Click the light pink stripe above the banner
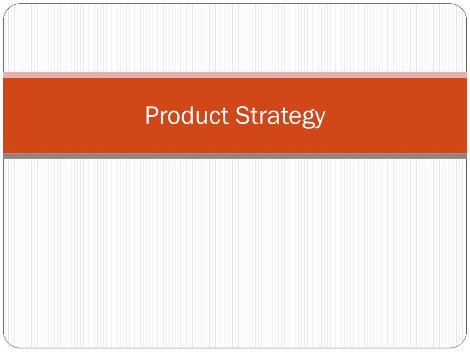The image size is (470, 353). (x=235, y=75)
